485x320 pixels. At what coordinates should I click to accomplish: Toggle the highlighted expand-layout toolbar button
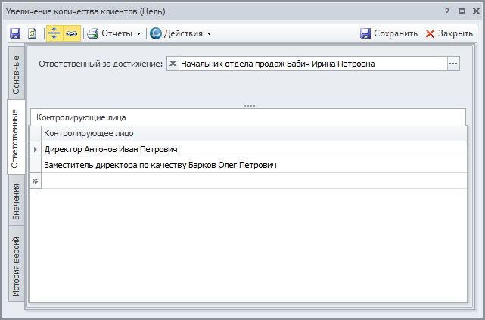54,33
